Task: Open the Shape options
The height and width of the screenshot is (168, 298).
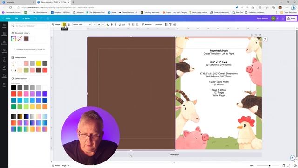Action: (x=56, y=24)
